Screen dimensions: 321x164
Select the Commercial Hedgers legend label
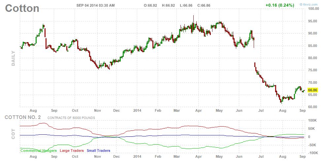pos(39,151)
